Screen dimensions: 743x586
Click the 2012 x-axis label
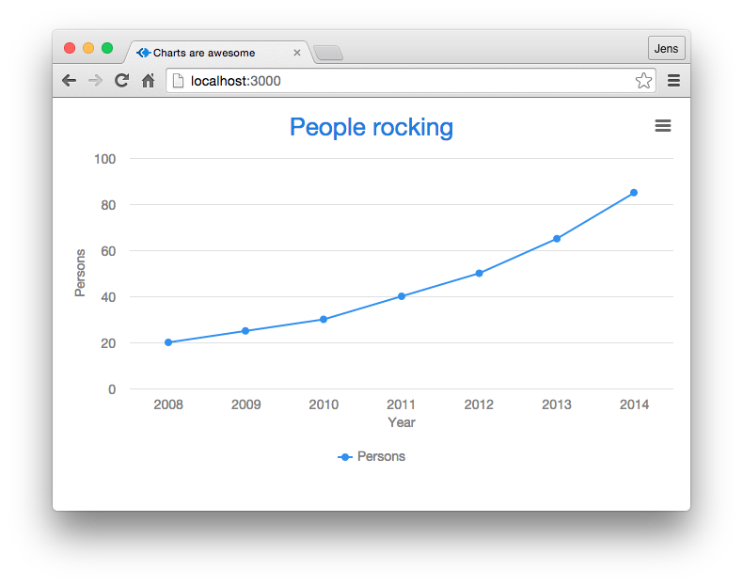click(479, 404)
